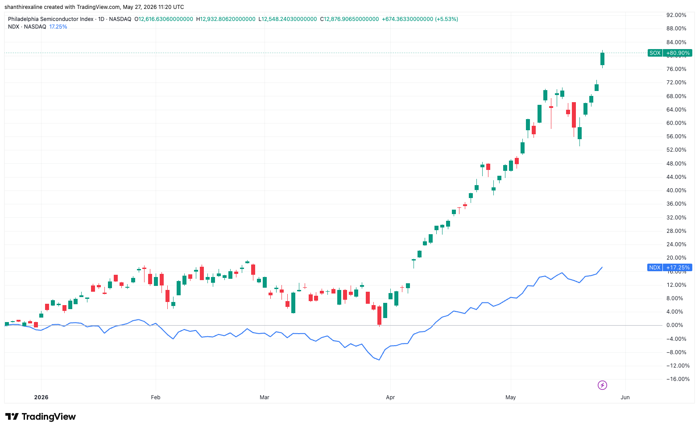This screenshot has height=430, width=699.
Task: Click the high value H12,932.80
Action: pos(226,19)
